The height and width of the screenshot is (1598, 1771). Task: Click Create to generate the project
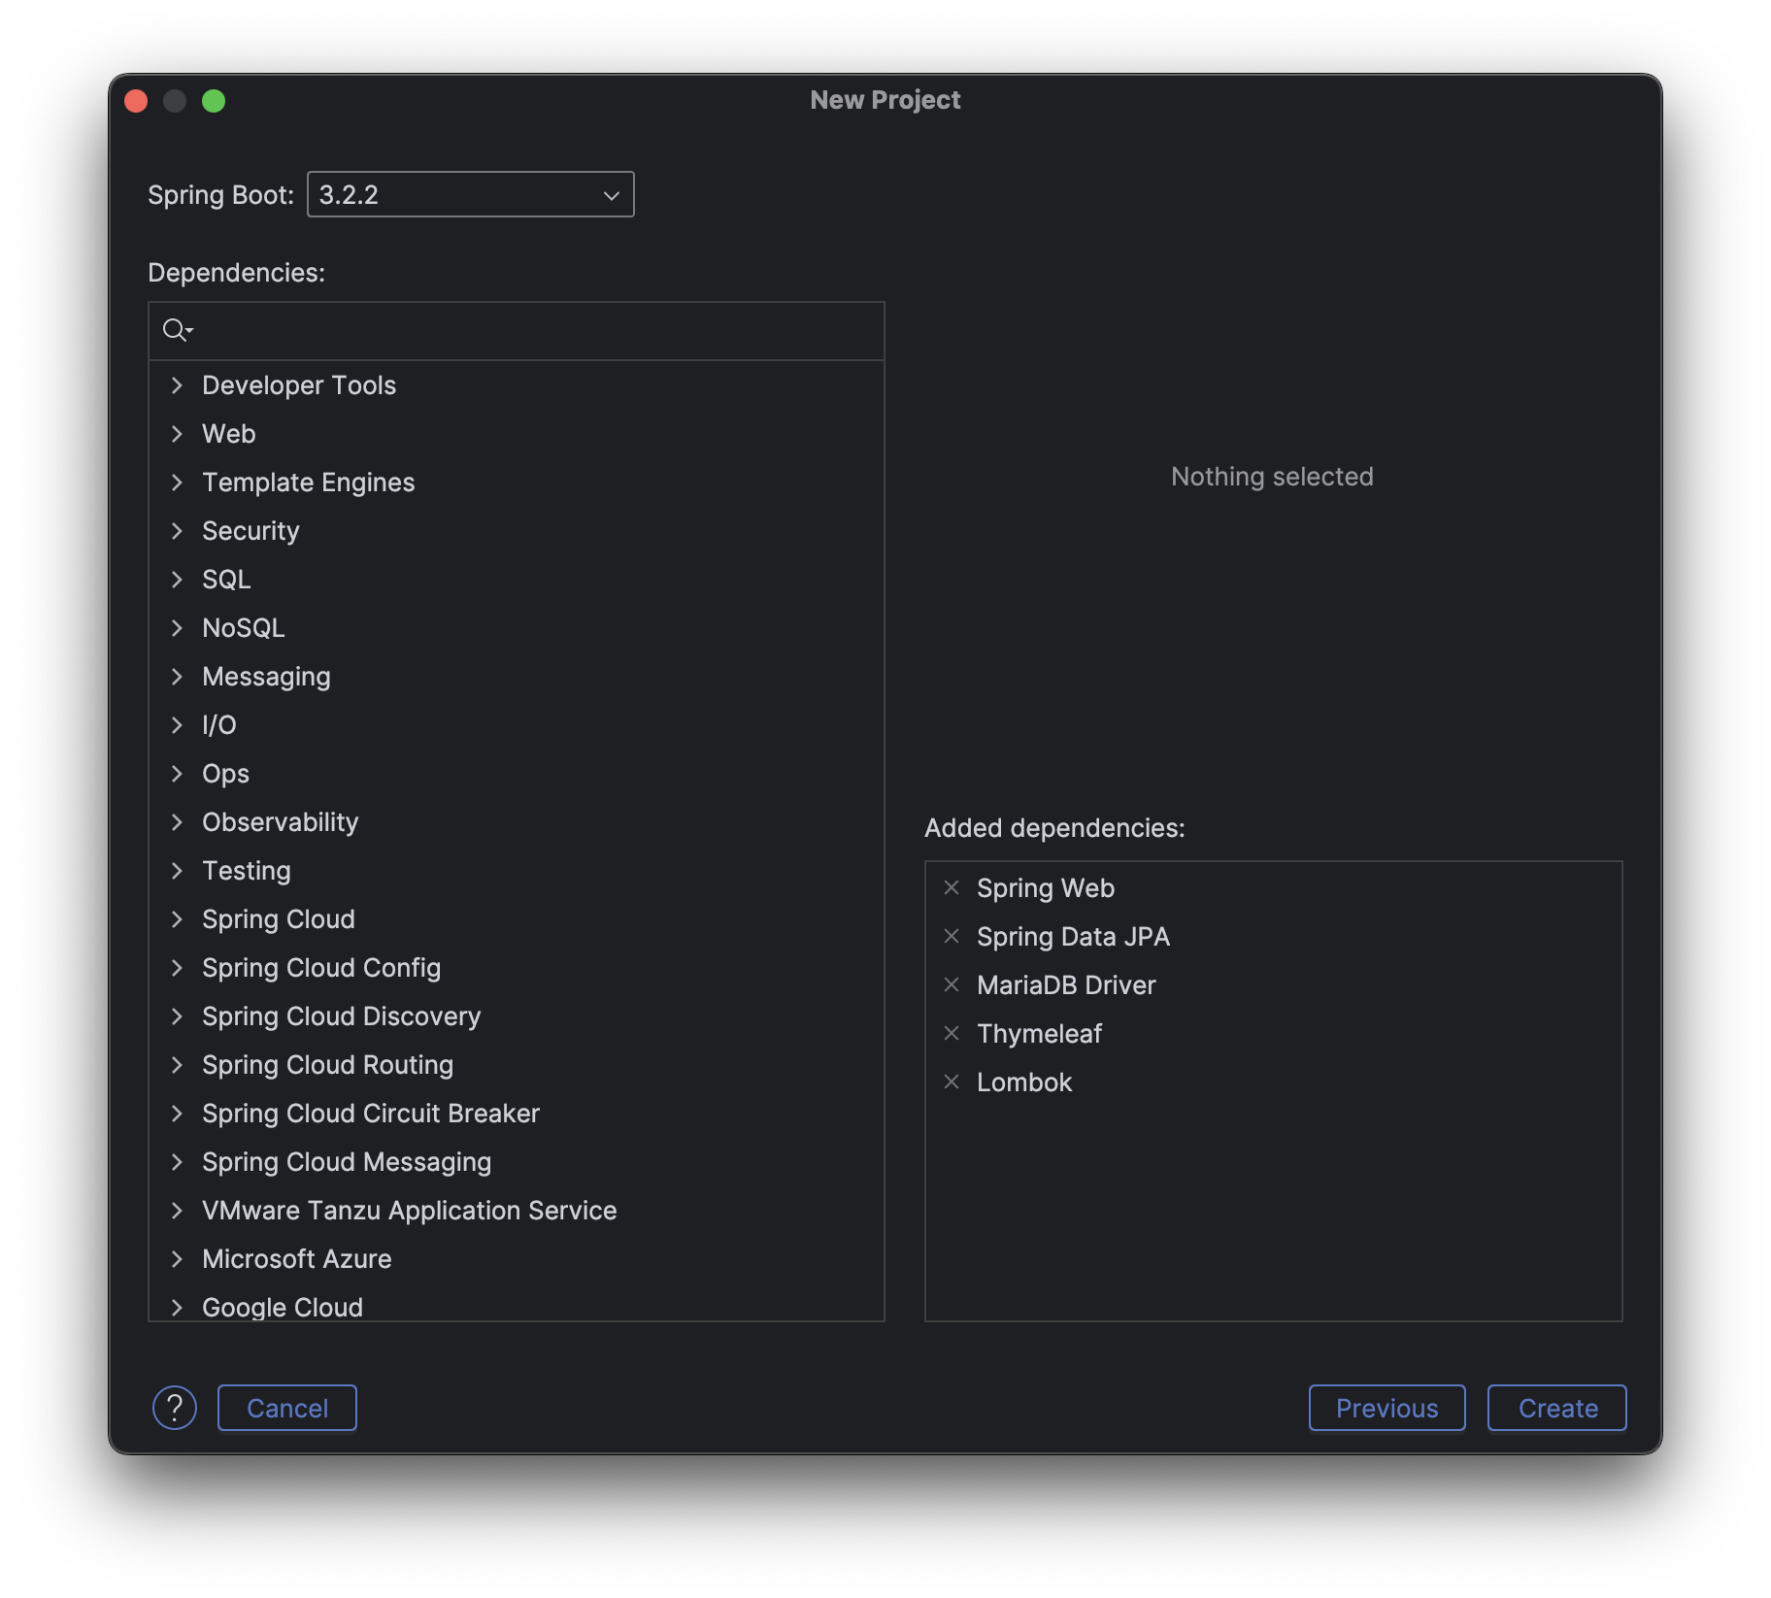tap(1557, 1408)
